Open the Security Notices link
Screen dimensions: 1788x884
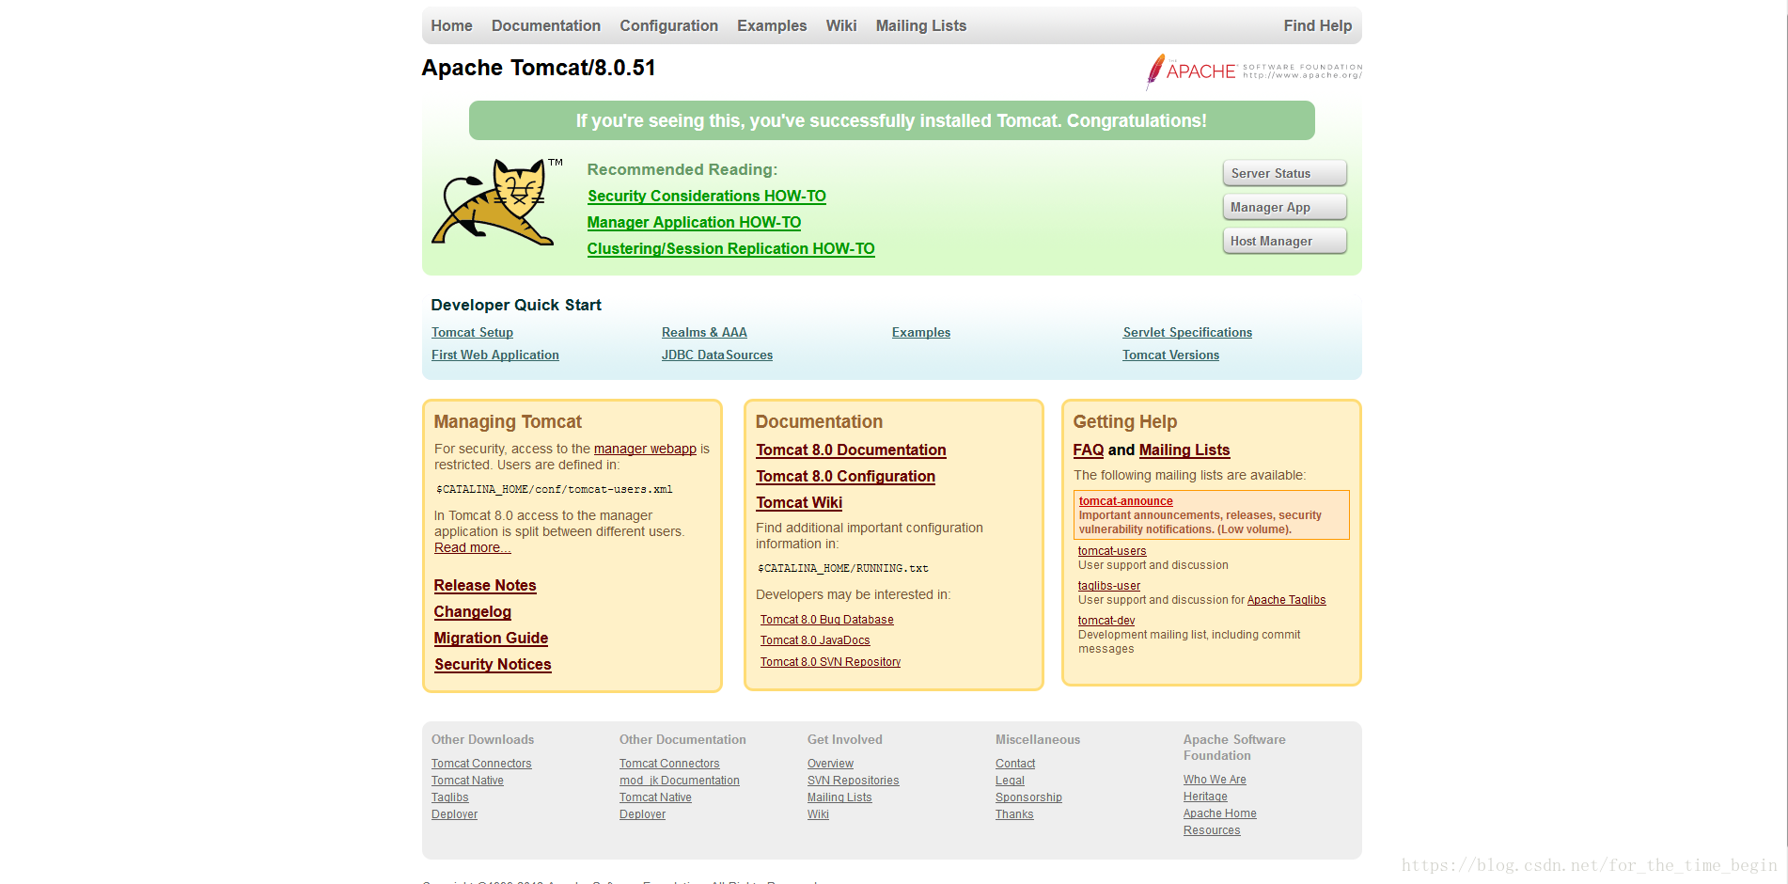point(493,664)
